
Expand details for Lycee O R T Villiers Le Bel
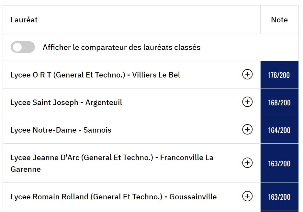pos(247,75)
